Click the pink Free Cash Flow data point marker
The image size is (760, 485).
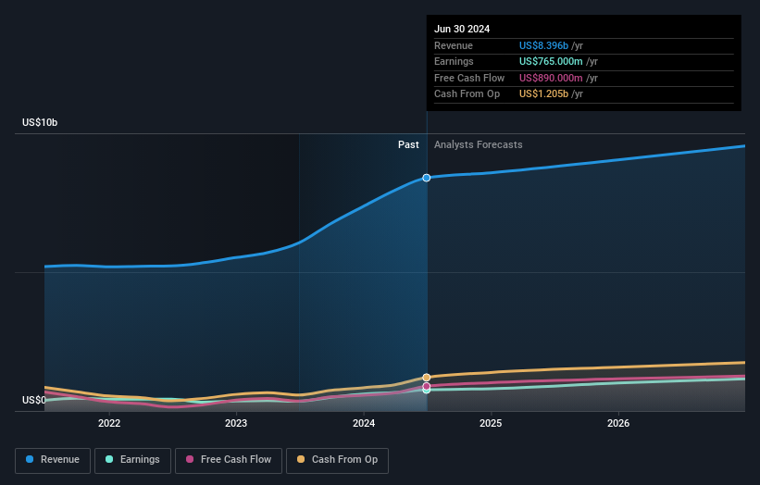[427, 386]
